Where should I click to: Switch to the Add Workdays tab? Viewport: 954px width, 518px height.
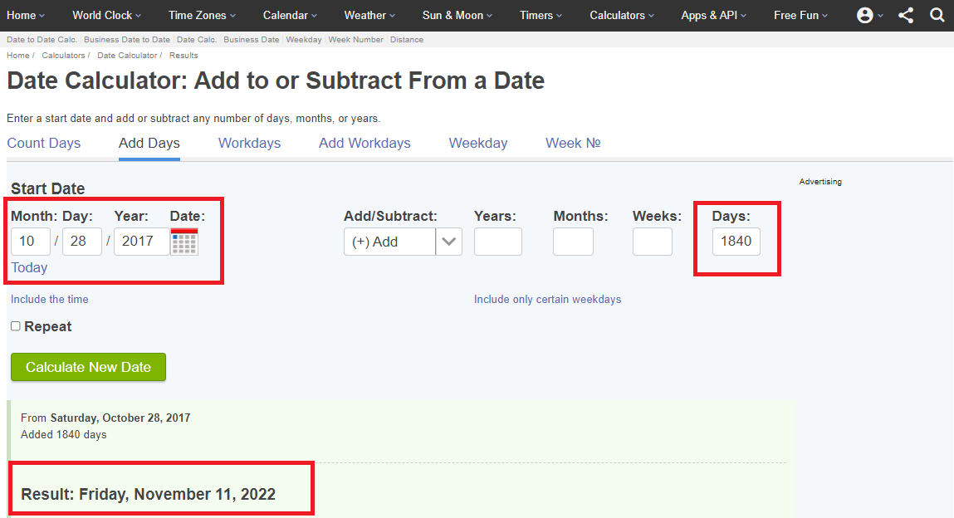[364, 143]
